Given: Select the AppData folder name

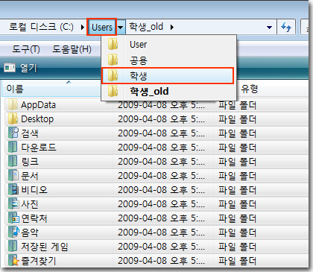Looking at the screenshot, I should coord(38,105).
